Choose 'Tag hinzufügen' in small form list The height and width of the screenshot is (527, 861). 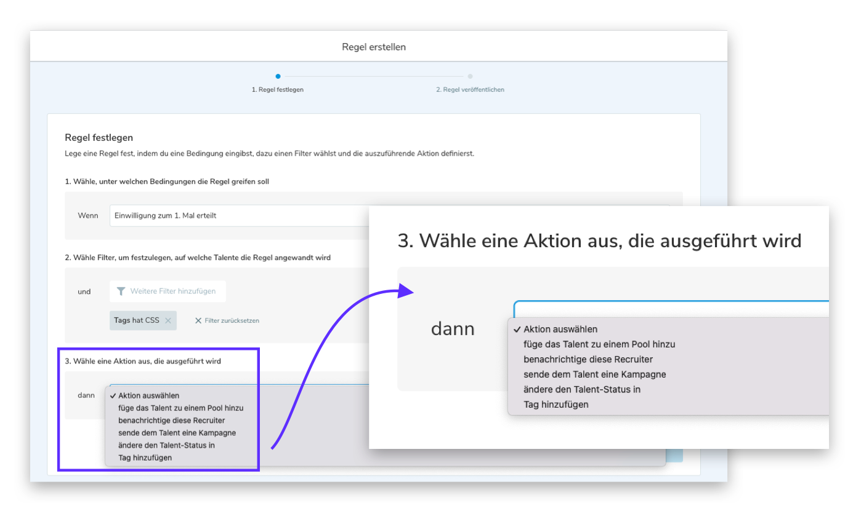[145, 458]
